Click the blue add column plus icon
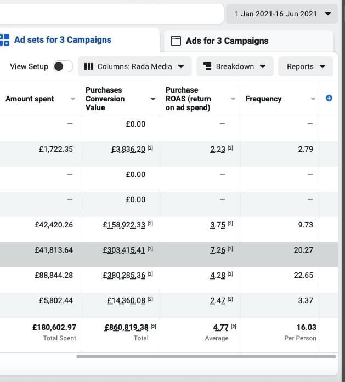345x382 pixels. (329, 98)
